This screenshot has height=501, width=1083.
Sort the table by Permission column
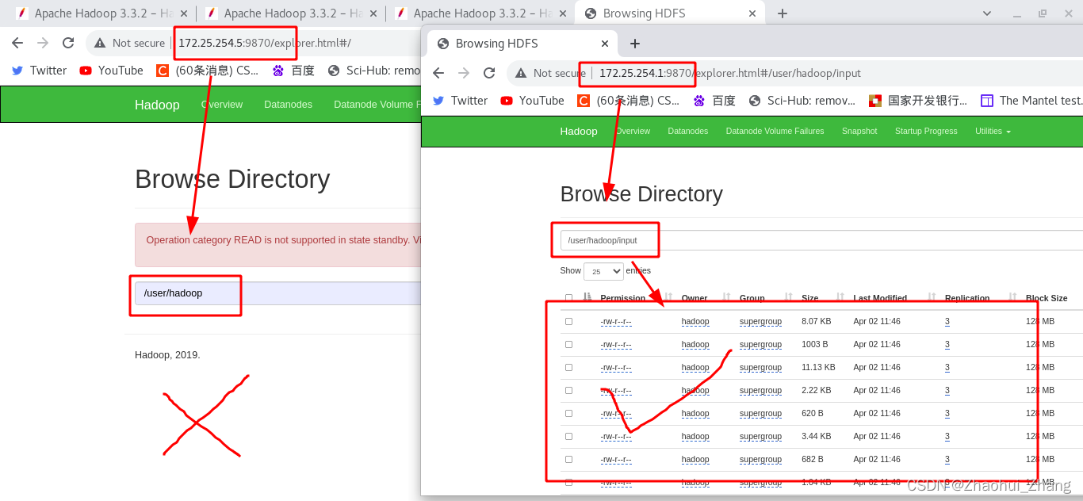(x=622, y=298)
